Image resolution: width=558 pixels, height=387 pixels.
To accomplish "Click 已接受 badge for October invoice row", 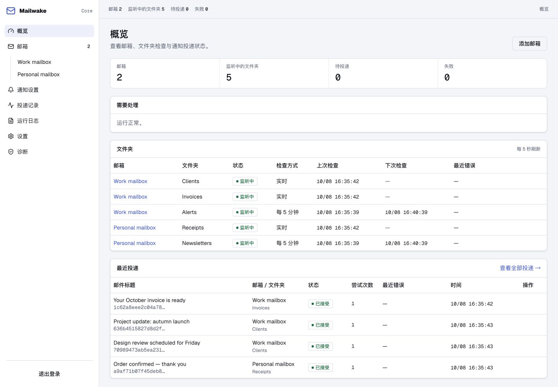I will coord(320,304).
